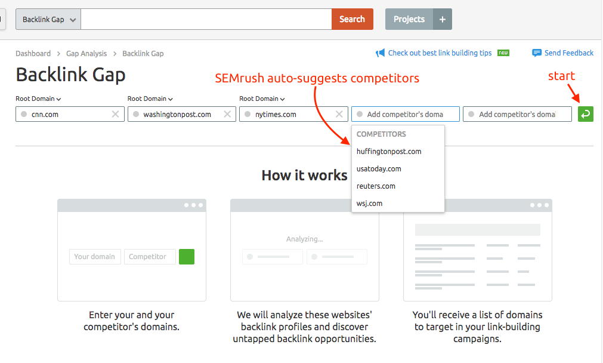
Task: Open Send Feedback link
Action: tap(569, 53)
